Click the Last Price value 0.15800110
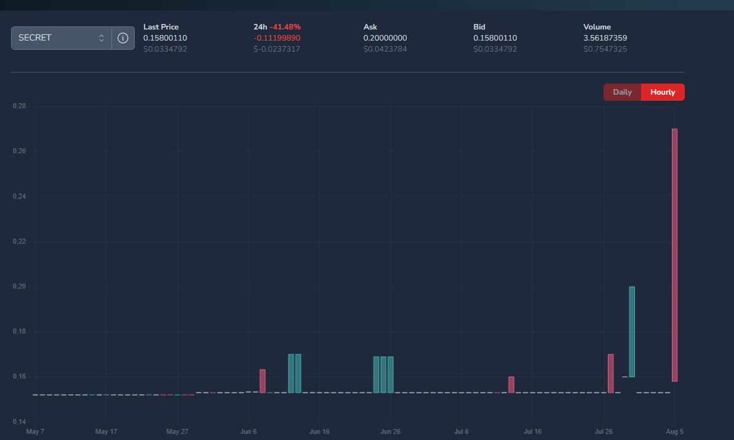Image resolution: width=734 pixels, height=440 pixels. coord(165,38)
